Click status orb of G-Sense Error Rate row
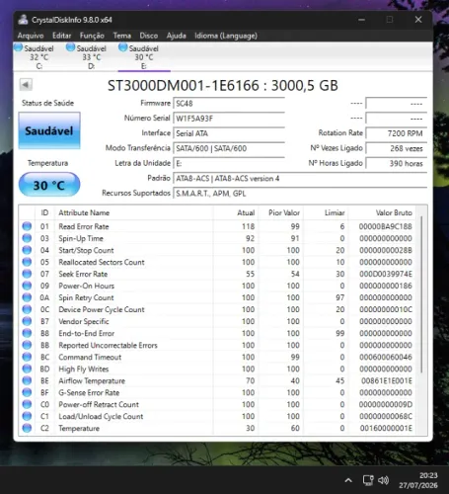Image resolution: width=449 pixels, height=494 pixels. (27, 392)
